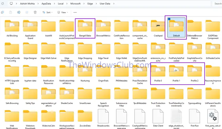This screenshot has height=129, width=222.
Task: Go to Edge in breadcrumb
Action: pos(90,4)
